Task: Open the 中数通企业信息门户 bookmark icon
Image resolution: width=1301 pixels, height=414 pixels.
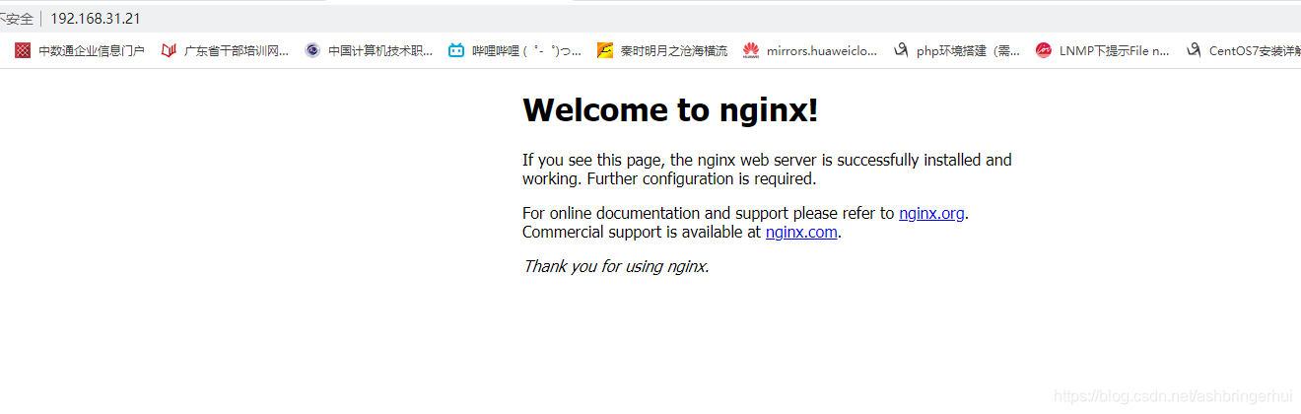Action: (23, 50)
